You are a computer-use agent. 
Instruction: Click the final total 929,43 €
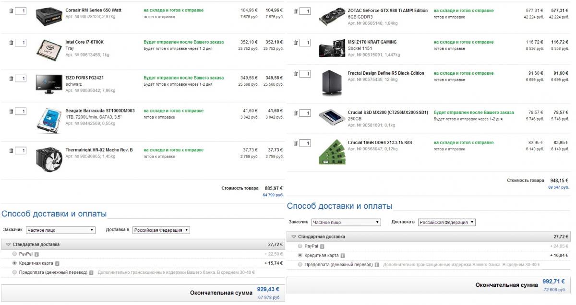click(268, 289)
